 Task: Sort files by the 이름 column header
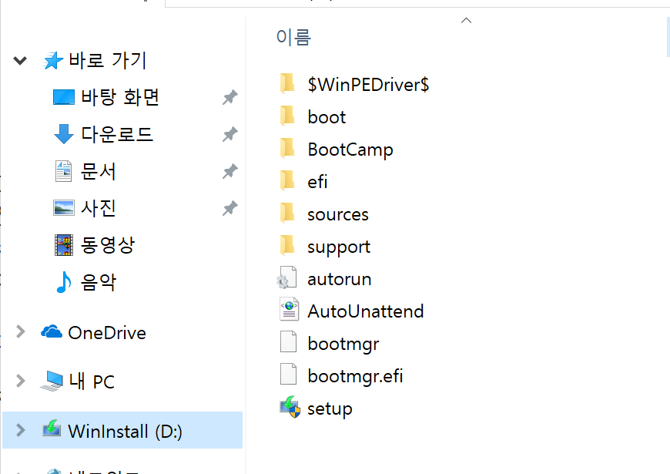293,37
